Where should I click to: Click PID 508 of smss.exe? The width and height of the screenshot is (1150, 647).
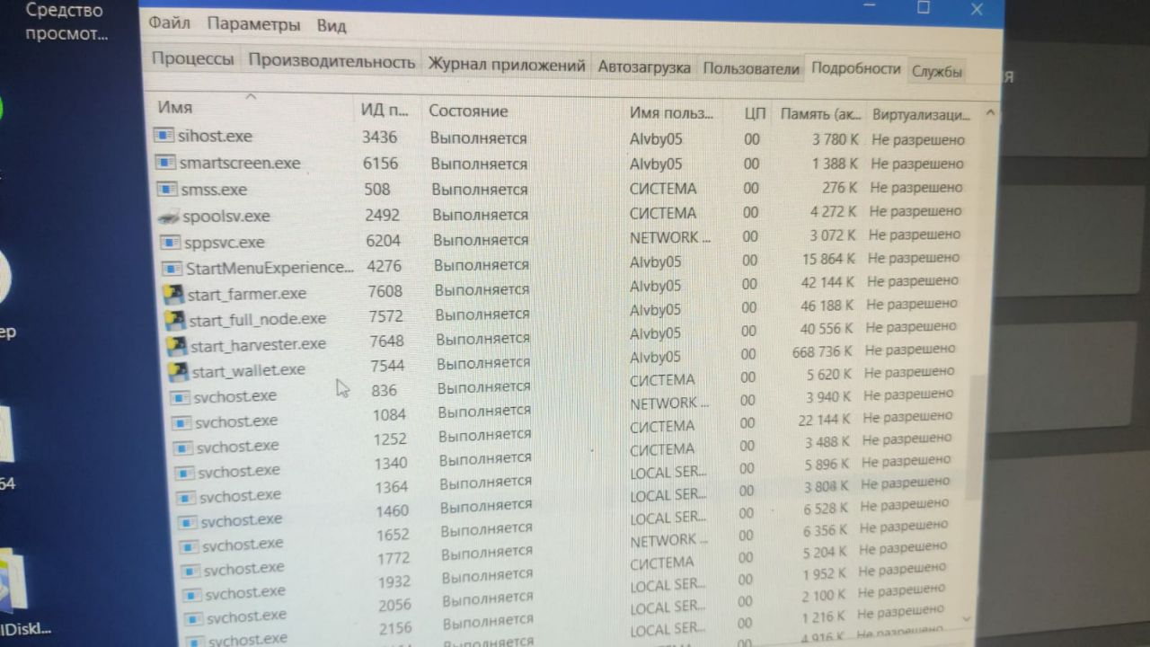click(377, 189)
